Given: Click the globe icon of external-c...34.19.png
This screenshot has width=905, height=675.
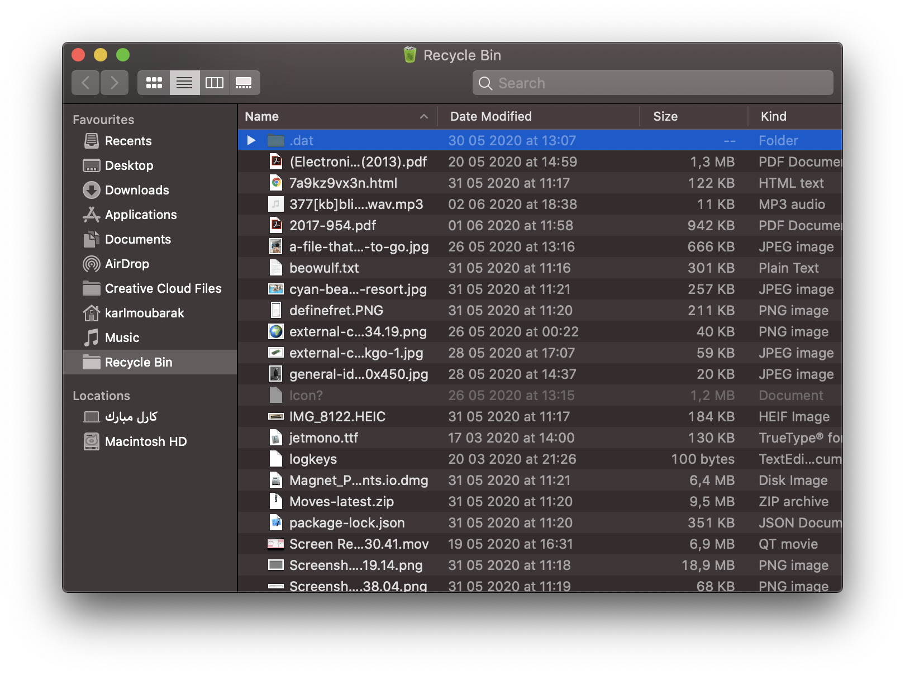Looking at the screenshot, I should (276, 331).
